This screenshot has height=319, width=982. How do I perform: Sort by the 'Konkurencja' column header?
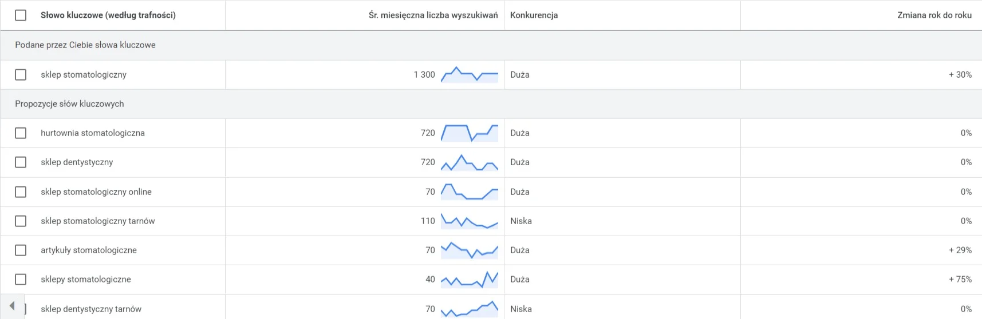click(534, 15)
